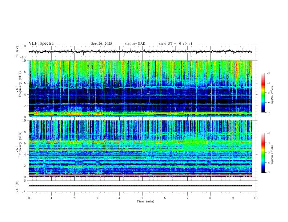
Task: Click inside the ch.2 spectrogram panel
Action: [140, 149]
